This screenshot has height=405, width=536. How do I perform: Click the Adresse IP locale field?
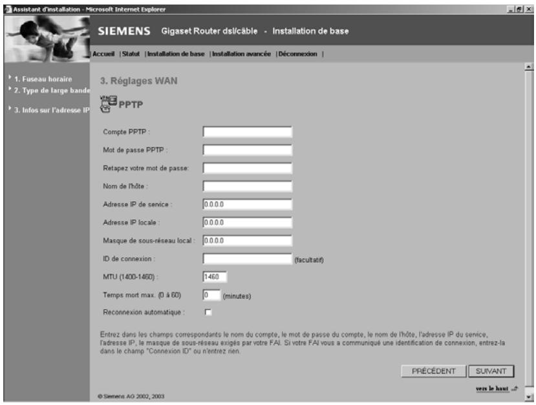(248, 223)
